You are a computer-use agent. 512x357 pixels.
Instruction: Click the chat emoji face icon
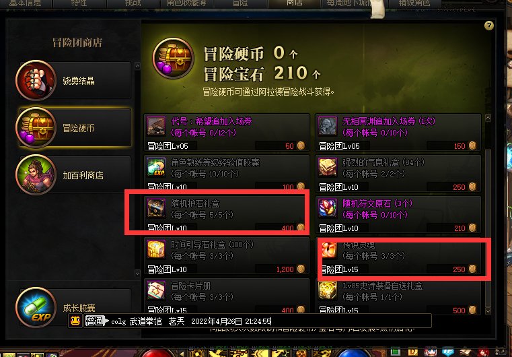tap(75, 321)
